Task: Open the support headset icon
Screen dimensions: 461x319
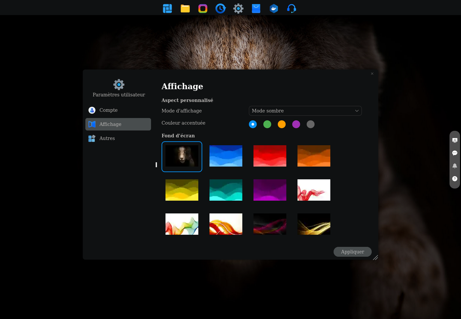Action: click(292, 9)
